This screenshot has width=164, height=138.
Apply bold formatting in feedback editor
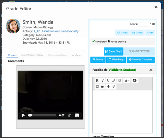97,81
